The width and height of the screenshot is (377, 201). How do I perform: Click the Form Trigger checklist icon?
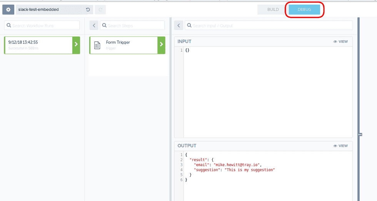pos(97,45)
